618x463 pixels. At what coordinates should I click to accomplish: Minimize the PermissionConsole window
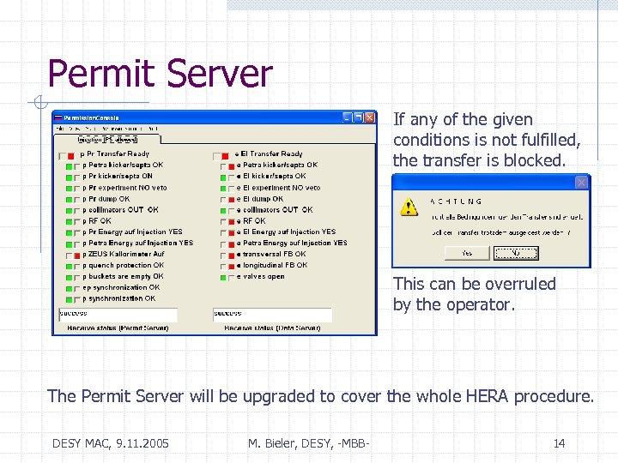point(347,117)
